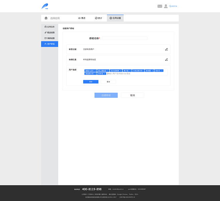Open the 选择应用 app selector
This screenshot has width=220, height=201.
point(55,18)
